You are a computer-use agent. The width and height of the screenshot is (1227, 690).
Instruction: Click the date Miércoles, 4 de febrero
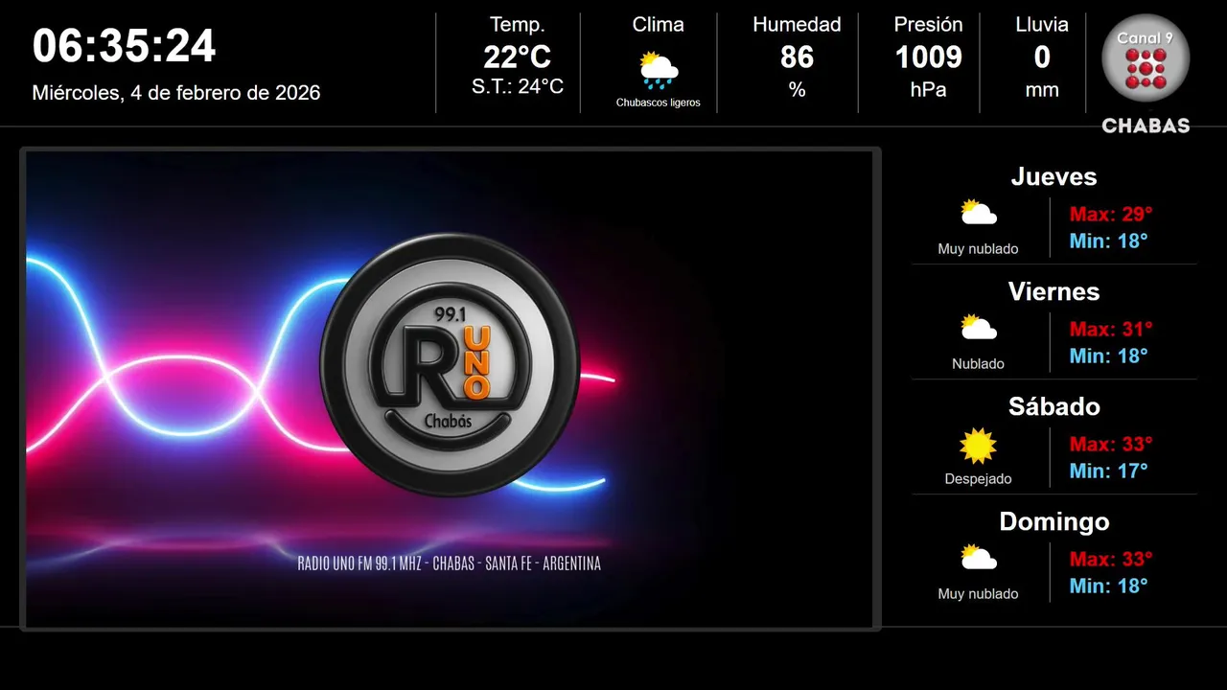point(176,93)
